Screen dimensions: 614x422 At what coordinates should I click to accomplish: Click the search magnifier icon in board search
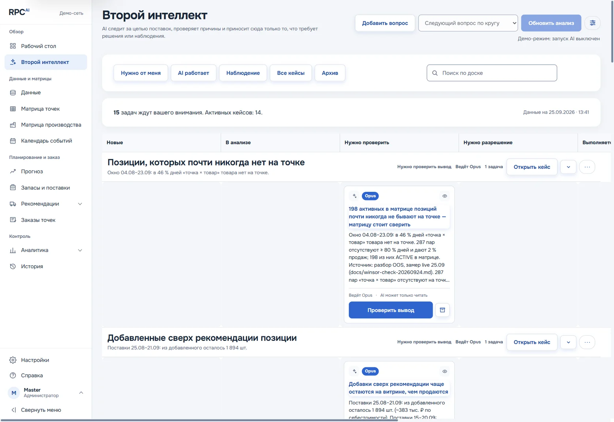coord(435,73)
